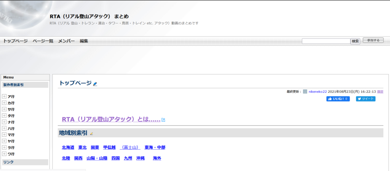
Task: Open the ページ一覧 menu item
Action: 43,41
